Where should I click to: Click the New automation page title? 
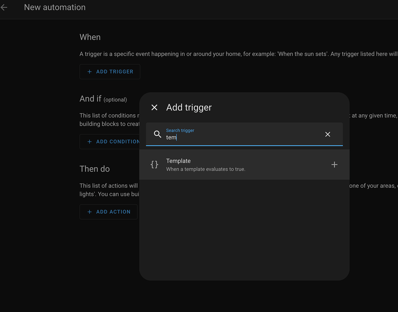(55, 7)
